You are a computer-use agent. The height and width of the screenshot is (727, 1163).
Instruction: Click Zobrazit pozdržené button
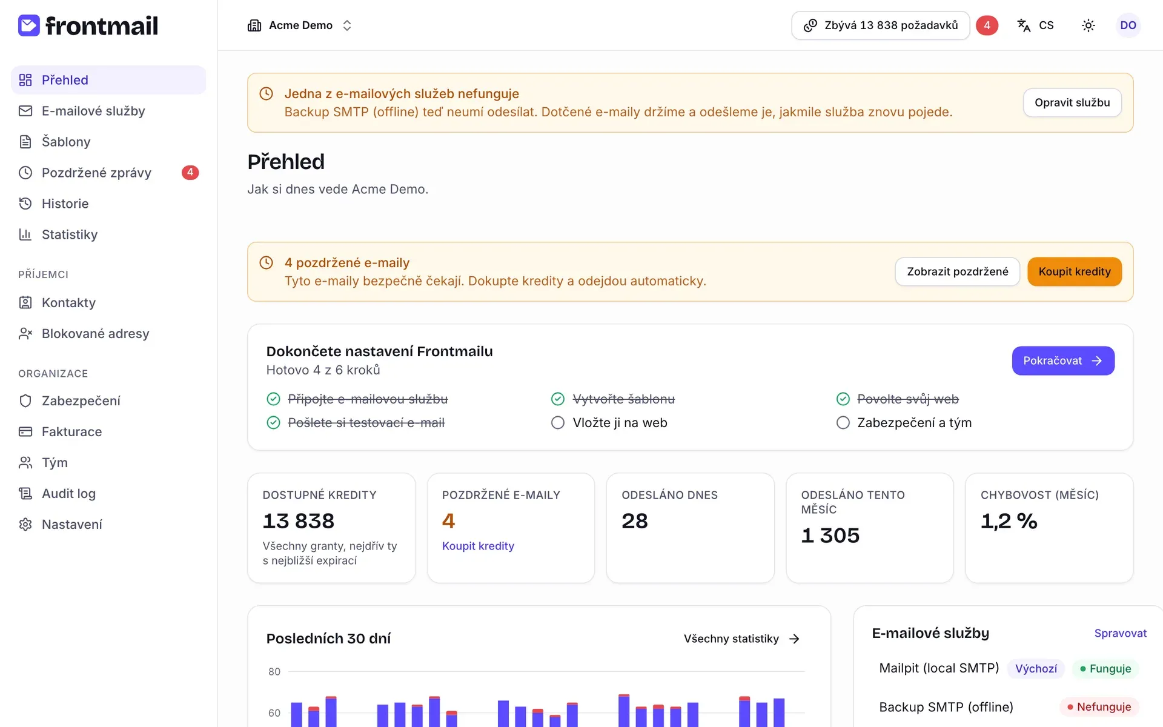click(958, 271)
